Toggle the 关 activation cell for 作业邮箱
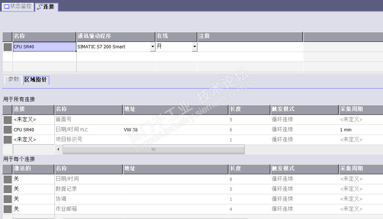Screen dimensions: 383x219 (x=34, y=209)
